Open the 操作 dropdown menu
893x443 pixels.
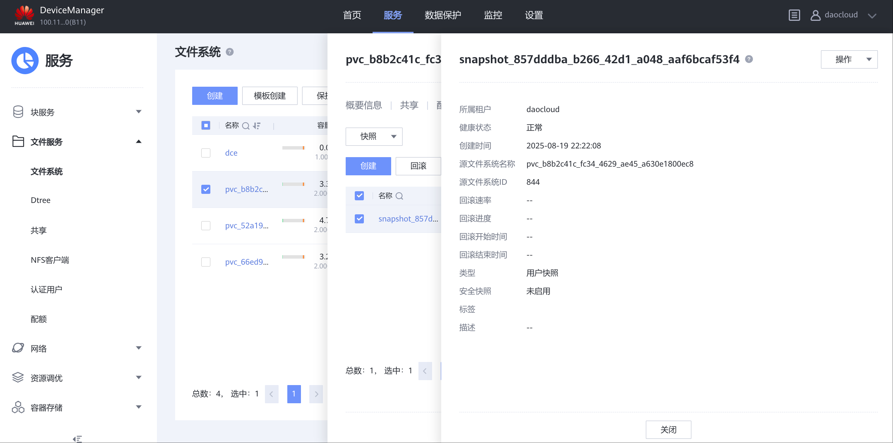(849, 59)
